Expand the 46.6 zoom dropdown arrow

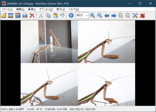(87, 16)
